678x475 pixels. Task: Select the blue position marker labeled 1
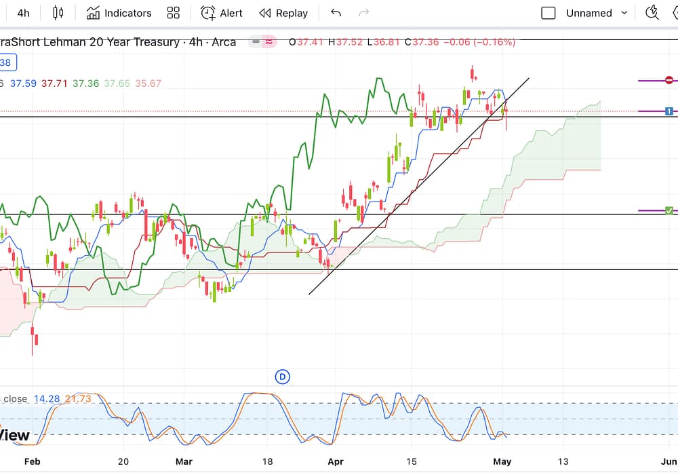click(669, 111)
